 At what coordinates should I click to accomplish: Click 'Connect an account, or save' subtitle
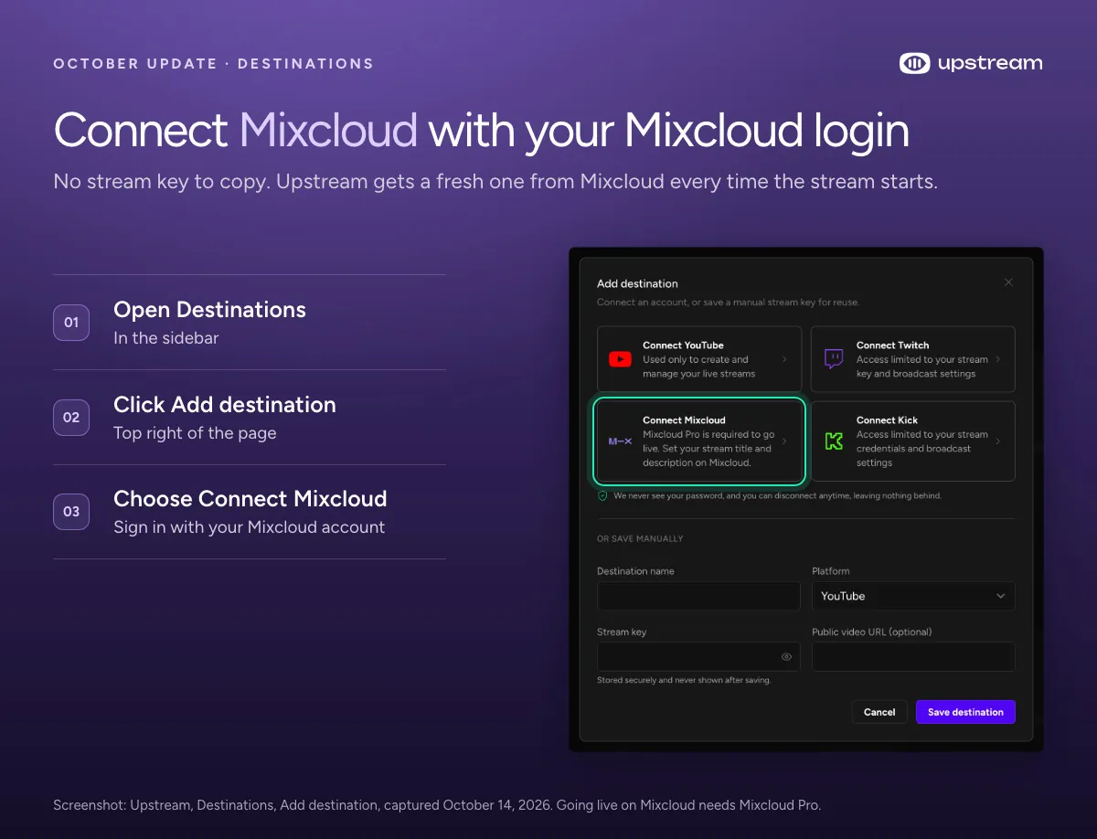point(728,302)
